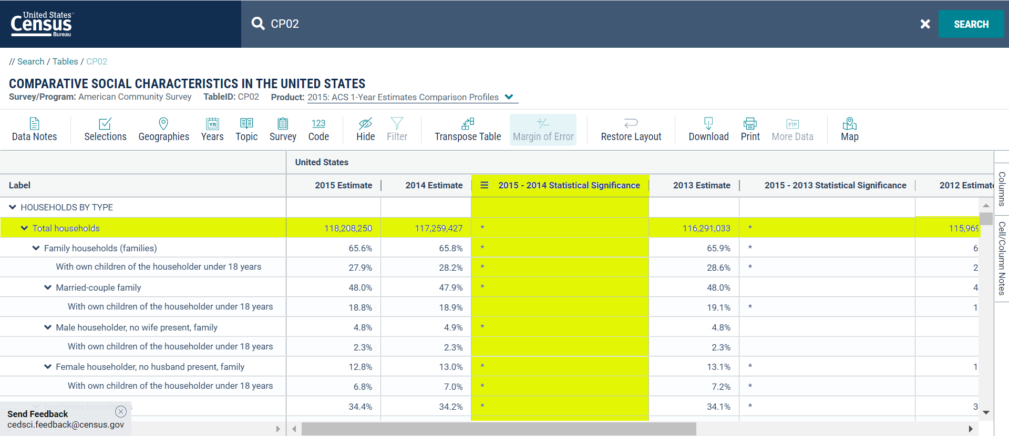1009x436 pixels.
Task: Print the current table
Action: click(x=750, y=130)
